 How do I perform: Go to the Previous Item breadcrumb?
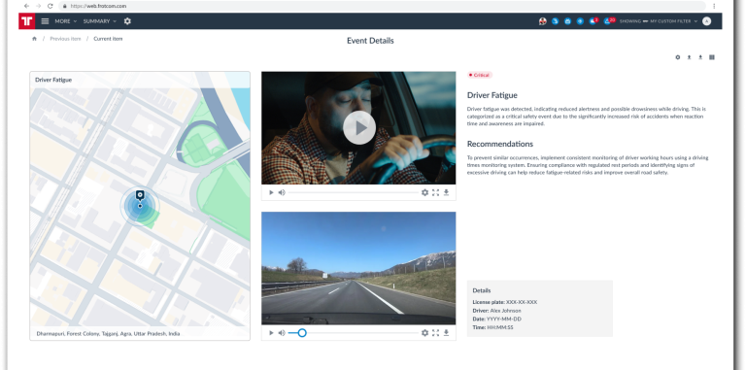click(x=66, y=39)
